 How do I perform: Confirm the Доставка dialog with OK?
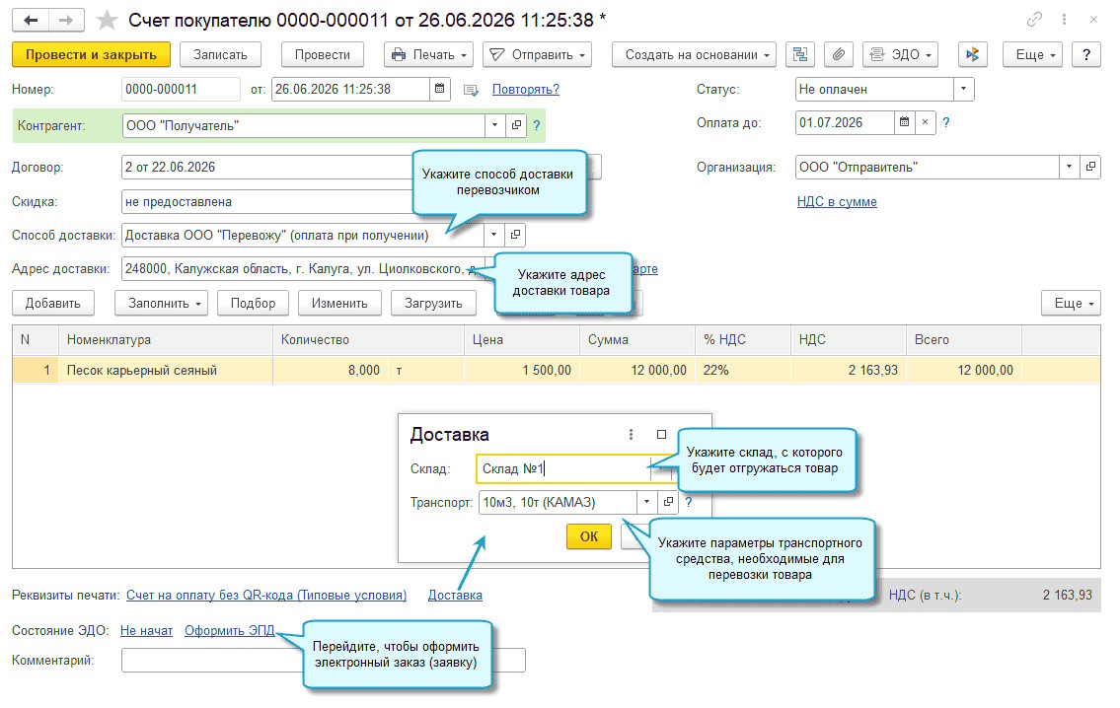(x=589, y=536)
